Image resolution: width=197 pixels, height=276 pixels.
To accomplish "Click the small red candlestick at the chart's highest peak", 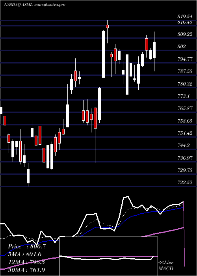I will click(107, 26).
